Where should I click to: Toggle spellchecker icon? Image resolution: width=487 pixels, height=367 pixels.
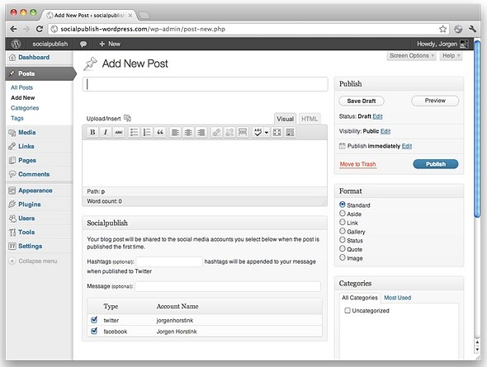point(258,133)
